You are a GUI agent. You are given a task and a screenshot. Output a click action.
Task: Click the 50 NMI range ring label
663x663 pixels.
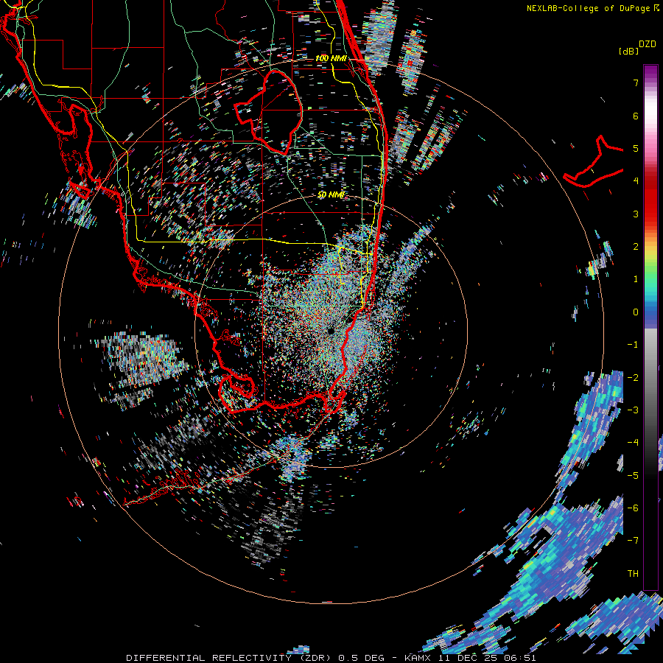pyautogui.click(x=331, y=195)
